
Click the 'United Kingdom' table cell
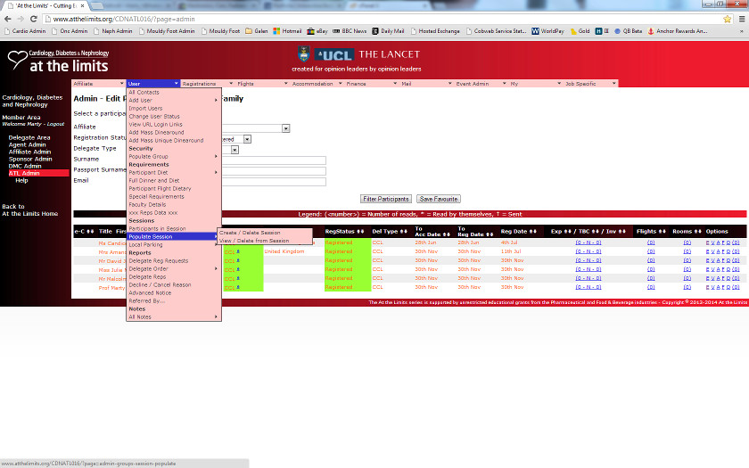(284, 251)
